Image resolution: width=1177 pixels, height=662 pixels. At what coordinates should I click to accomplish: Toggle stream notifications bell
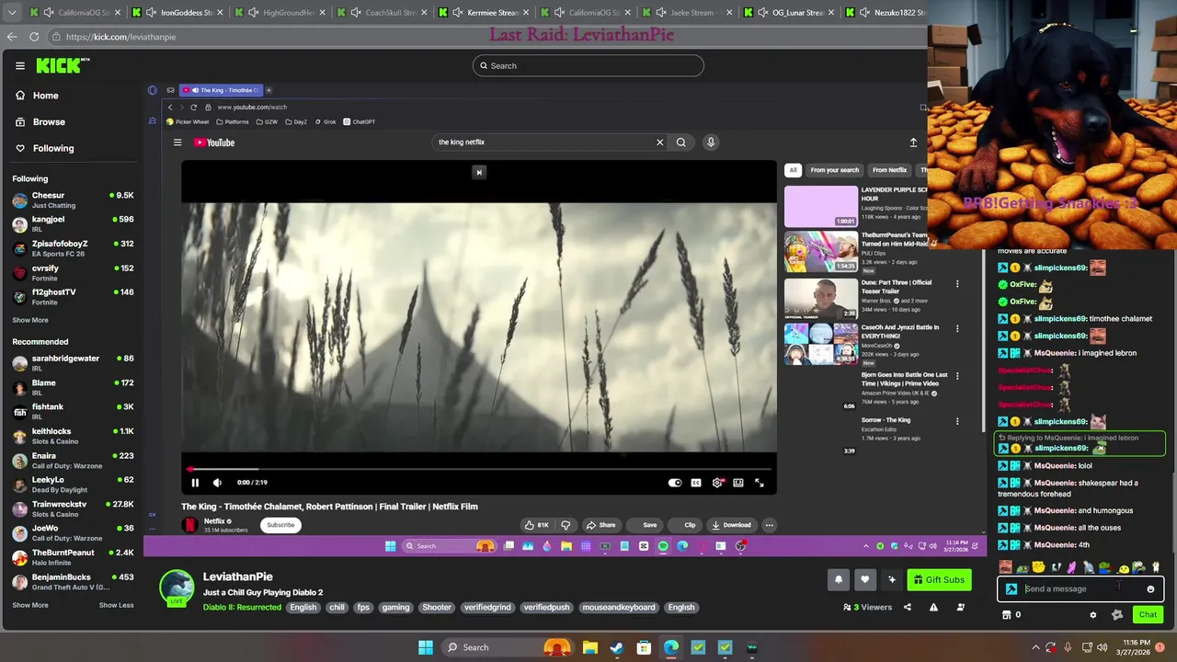coord(839,579)
